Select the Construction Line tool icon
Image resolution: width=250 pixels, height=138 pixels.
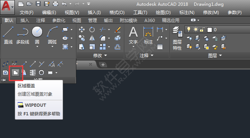[24, 64]
